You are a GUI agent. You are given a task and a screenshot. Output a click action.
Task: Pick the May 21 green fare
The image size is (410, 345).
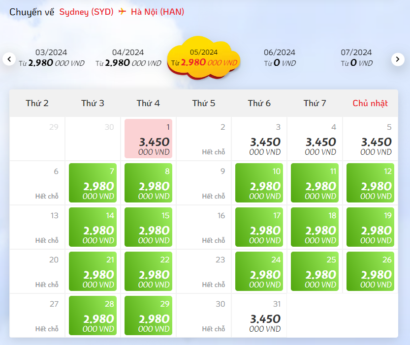coord(93,271)
